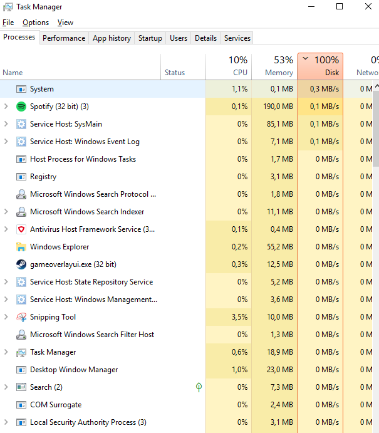Expand the Service Host: Windows Event Log group
The width and height of the screenshot is (379, 433).
coord(6,142)
